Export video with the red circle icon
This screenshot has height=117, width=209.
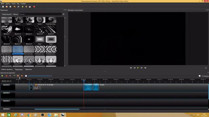(34, 6)
